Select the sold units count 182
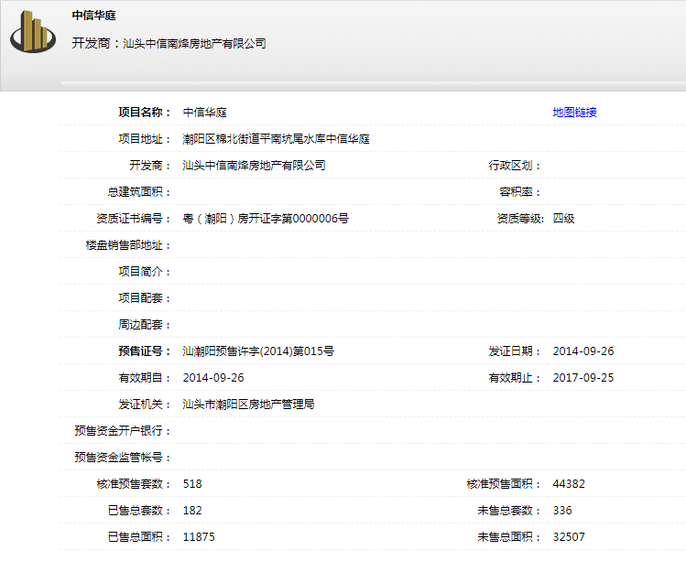The image size is (686, 561). tap(192, 511)
